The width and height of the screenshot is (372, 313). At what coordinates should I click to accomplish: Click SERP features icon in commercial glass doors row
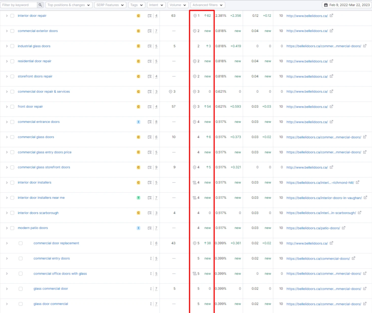pos(150,137)
